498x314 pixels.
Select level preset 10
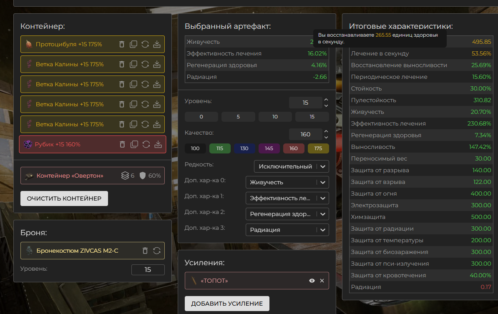tap(275, 117)
